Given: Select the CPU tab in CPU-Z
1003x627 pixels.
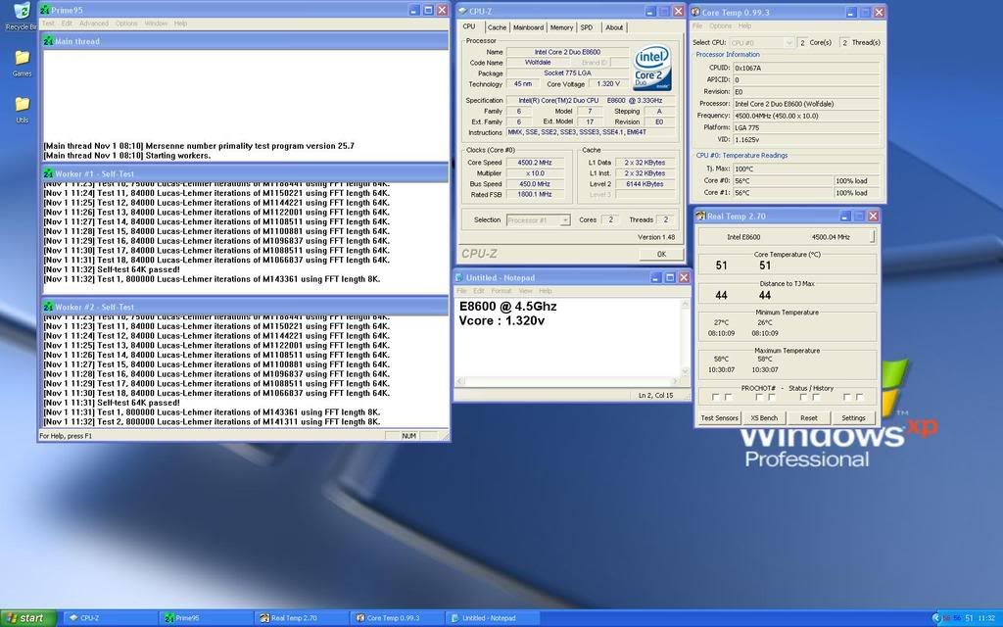Looking at the screenshot, I should [469, 26].
